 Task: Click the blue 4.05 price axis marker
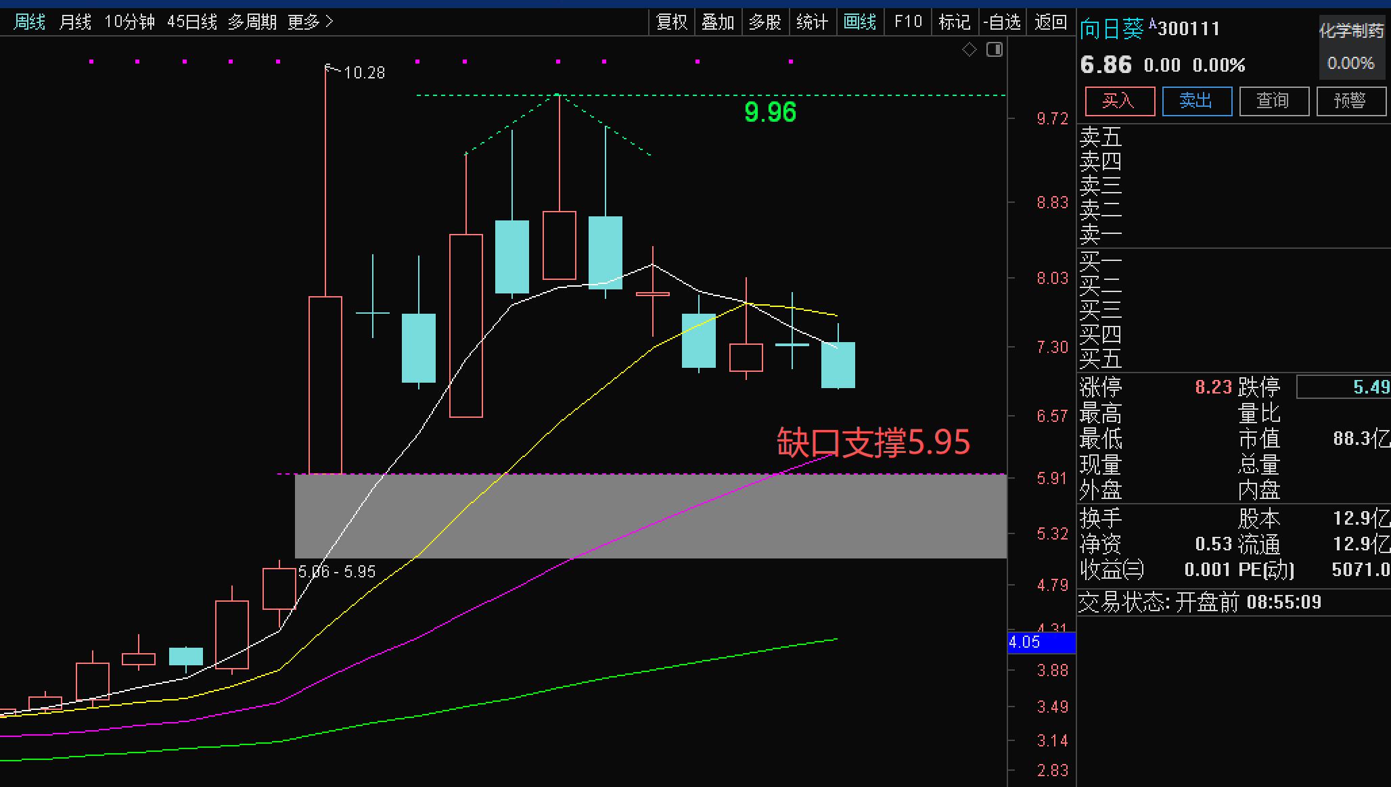click(x=1041, y=642)
